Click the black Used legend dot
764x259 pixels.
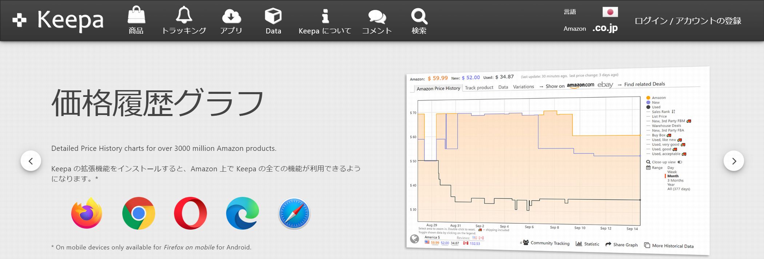[x=648, y=107]
